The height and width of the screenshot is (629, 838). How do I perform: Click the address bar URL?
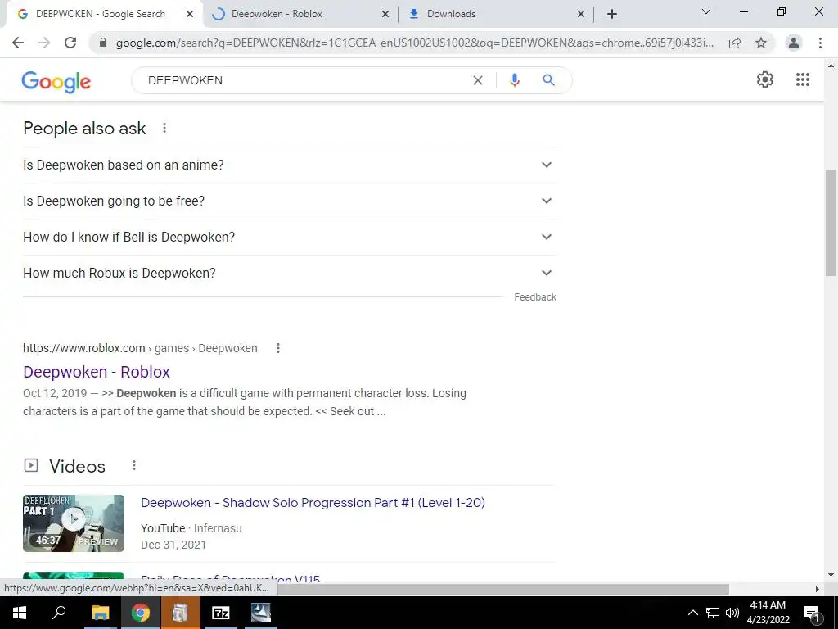tap(414, 43)
